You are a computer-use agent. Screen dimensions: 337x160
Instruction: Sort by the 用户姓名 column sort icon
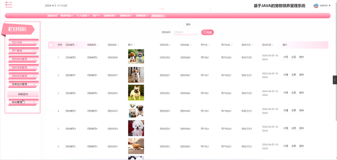pyautogui.click(x=232, y=45)
